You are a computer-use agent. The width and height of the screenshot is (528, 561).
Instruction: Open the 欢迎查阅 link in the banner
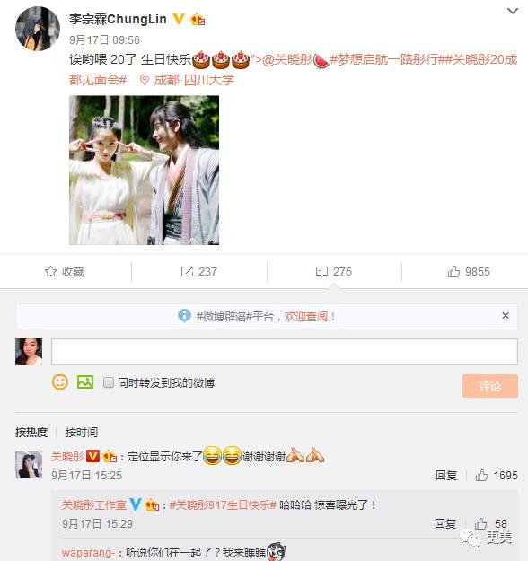click(310, 316)
